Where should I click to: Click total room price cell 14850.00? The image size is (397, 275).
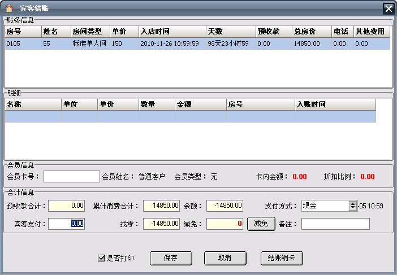(x=312, y=43)
